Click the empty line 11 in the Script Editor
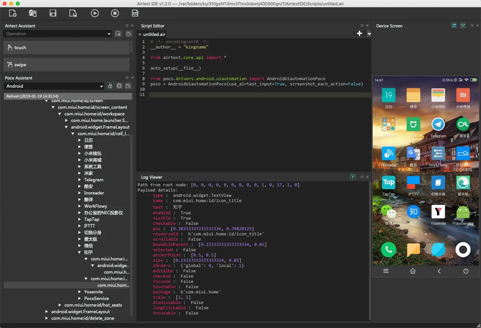The image size is (481, 328). coord(257,95)
